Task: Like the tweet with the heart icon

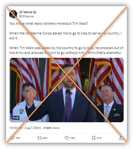Action: [x=66, y=138]
